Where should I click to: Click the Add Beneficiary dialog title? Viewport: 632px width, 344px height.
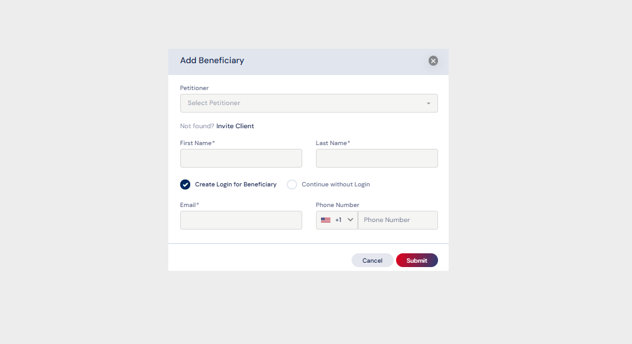tap(212, 61)
